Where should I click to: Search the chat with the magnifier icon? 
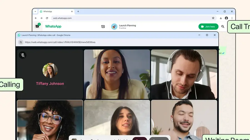pyautogui.click(x=223, y=27)
